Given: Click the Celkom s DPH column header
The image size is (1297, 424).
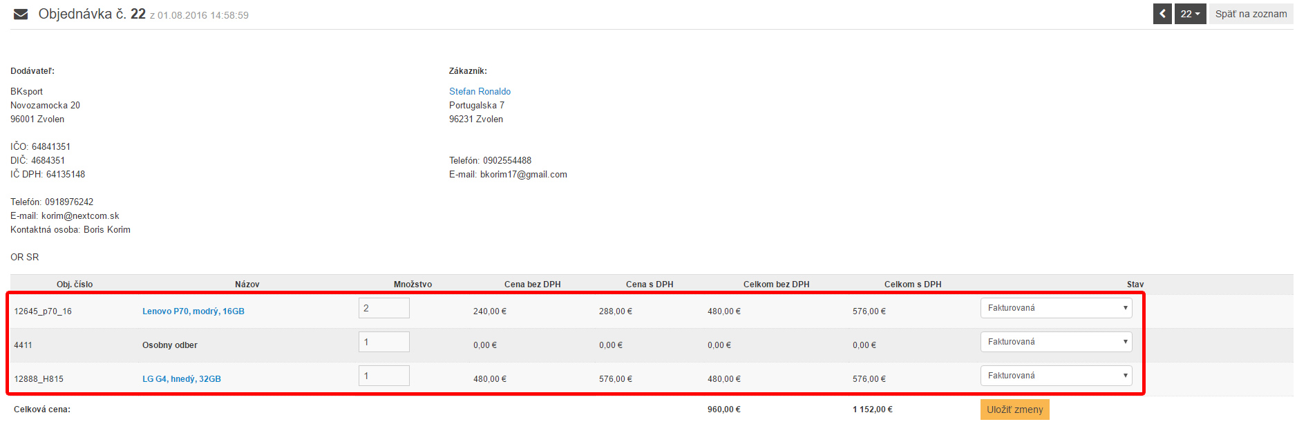Looking at the screenshot, I should [913, 285].
